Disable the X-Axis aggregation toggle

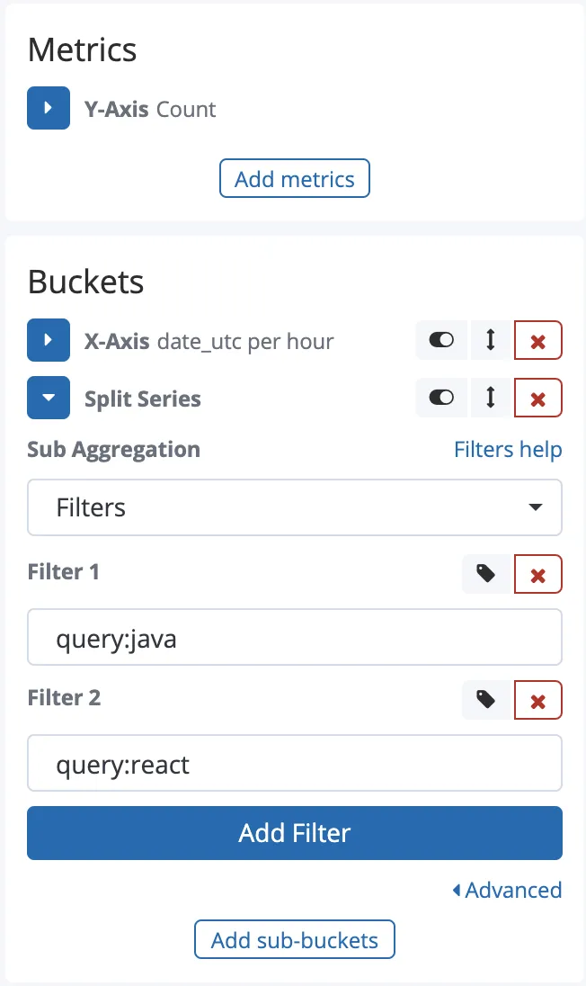441,342
